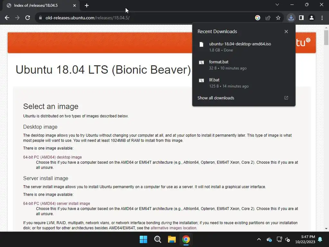
Task: Open Chrome's three-dot menu
Action: coord(322,18)
